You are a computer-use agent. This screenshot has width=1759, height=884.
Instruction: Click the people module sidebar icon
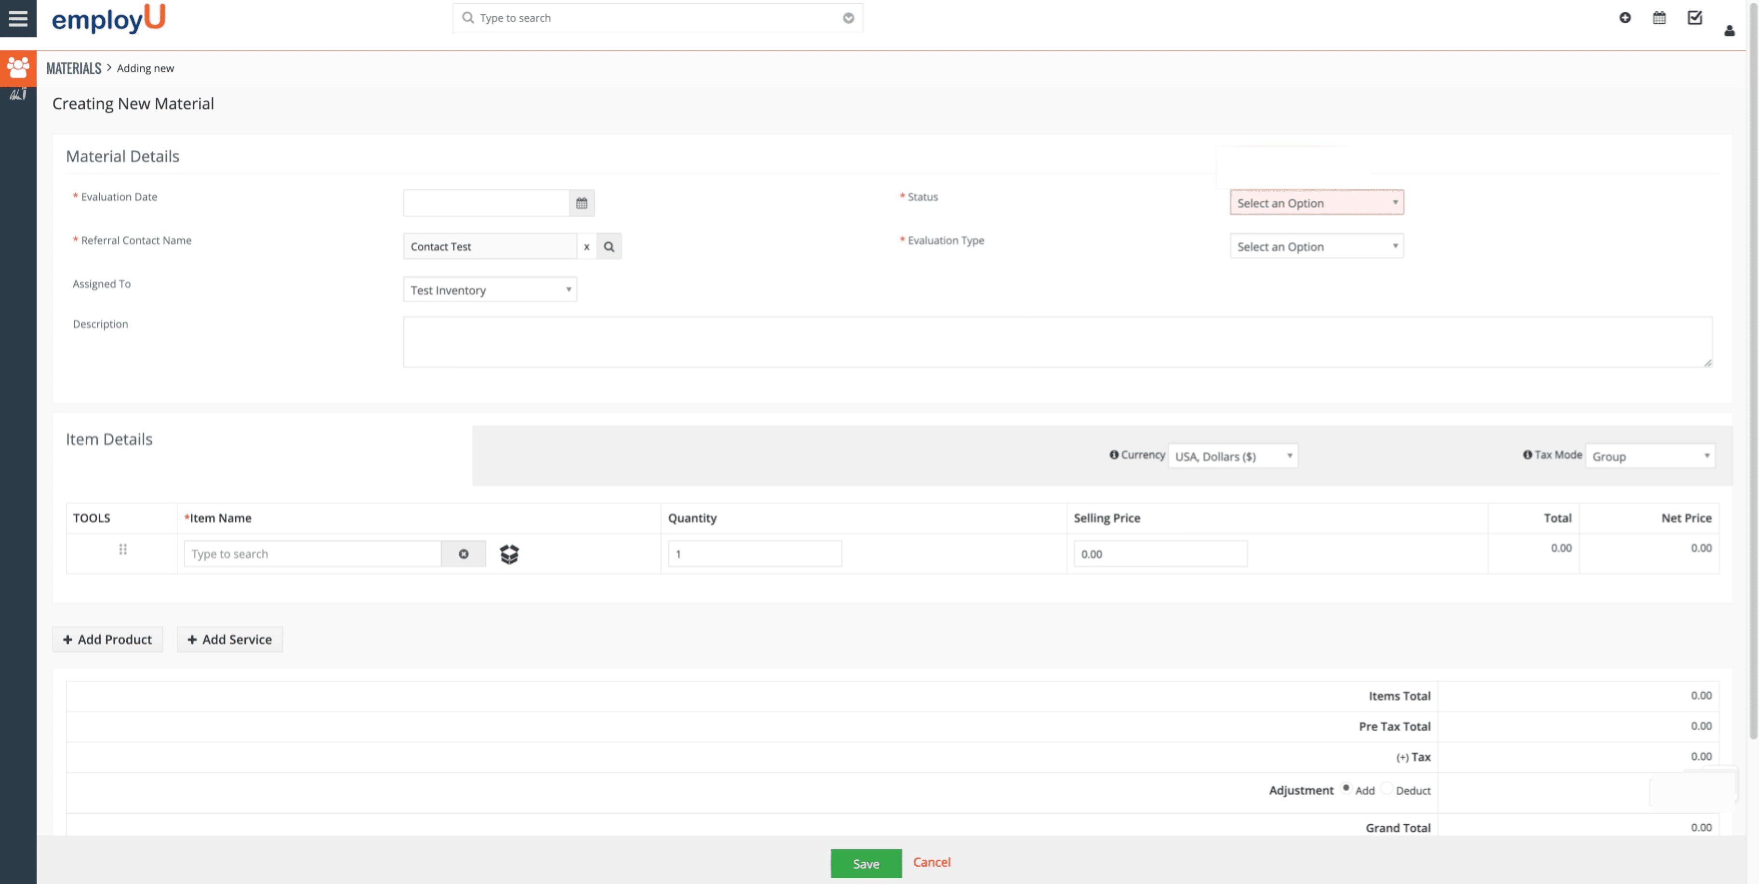[x=18, y=67]
